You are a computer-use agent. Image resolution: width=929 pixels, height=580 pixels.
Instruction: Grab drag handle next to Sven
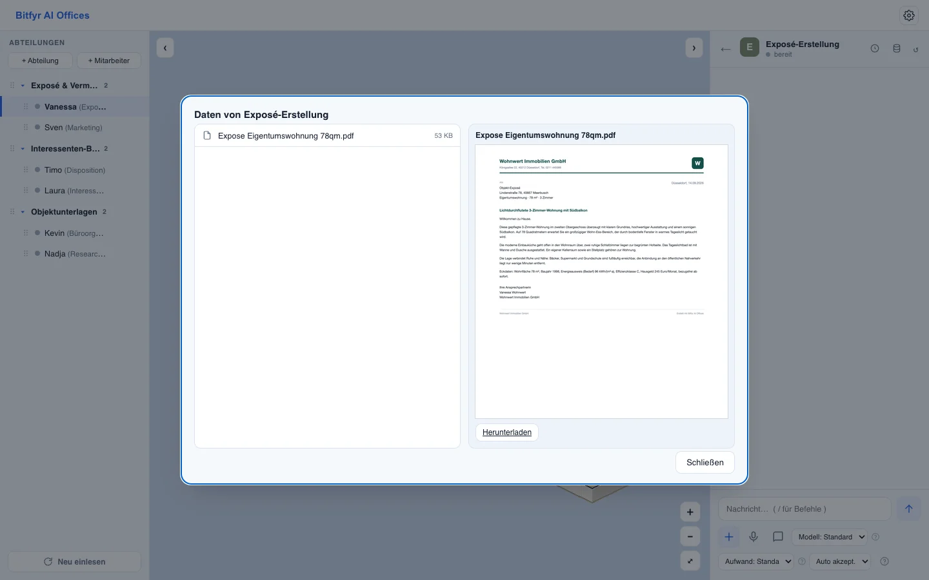(26, 128)
